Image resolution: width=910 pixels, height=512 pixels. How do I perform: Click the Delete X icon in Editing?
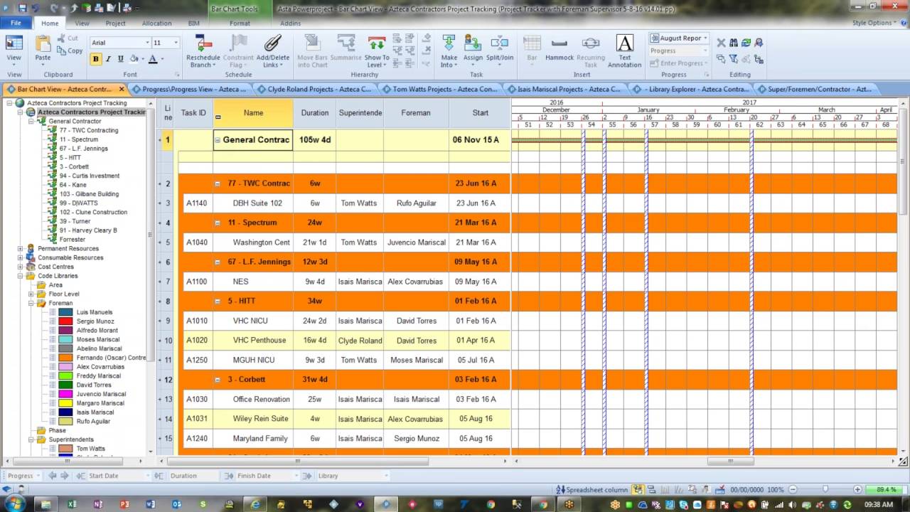point(721,43)
